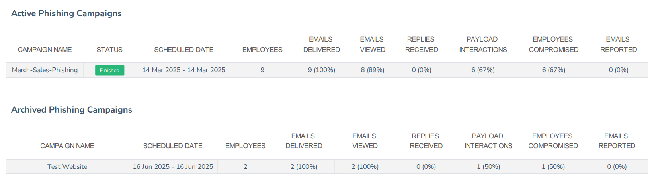The image size is (652, 176).
Task: Click Emails Viewed header in active table
Action: (372, 44)
